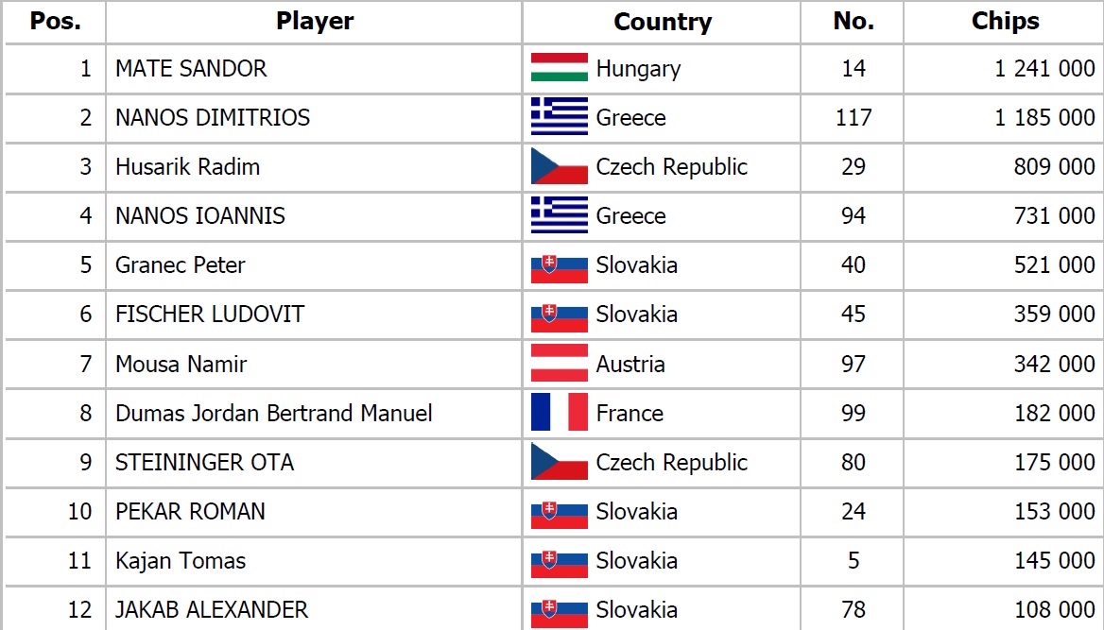Click the Austria flag in Mousa Namir row
The image size is (1104, 630).
(559, 364)
